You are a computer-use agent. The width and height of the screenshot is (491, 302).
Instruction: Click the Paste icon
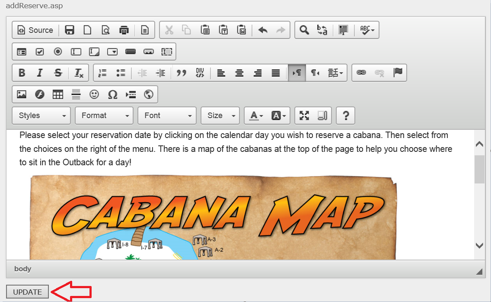205,30
